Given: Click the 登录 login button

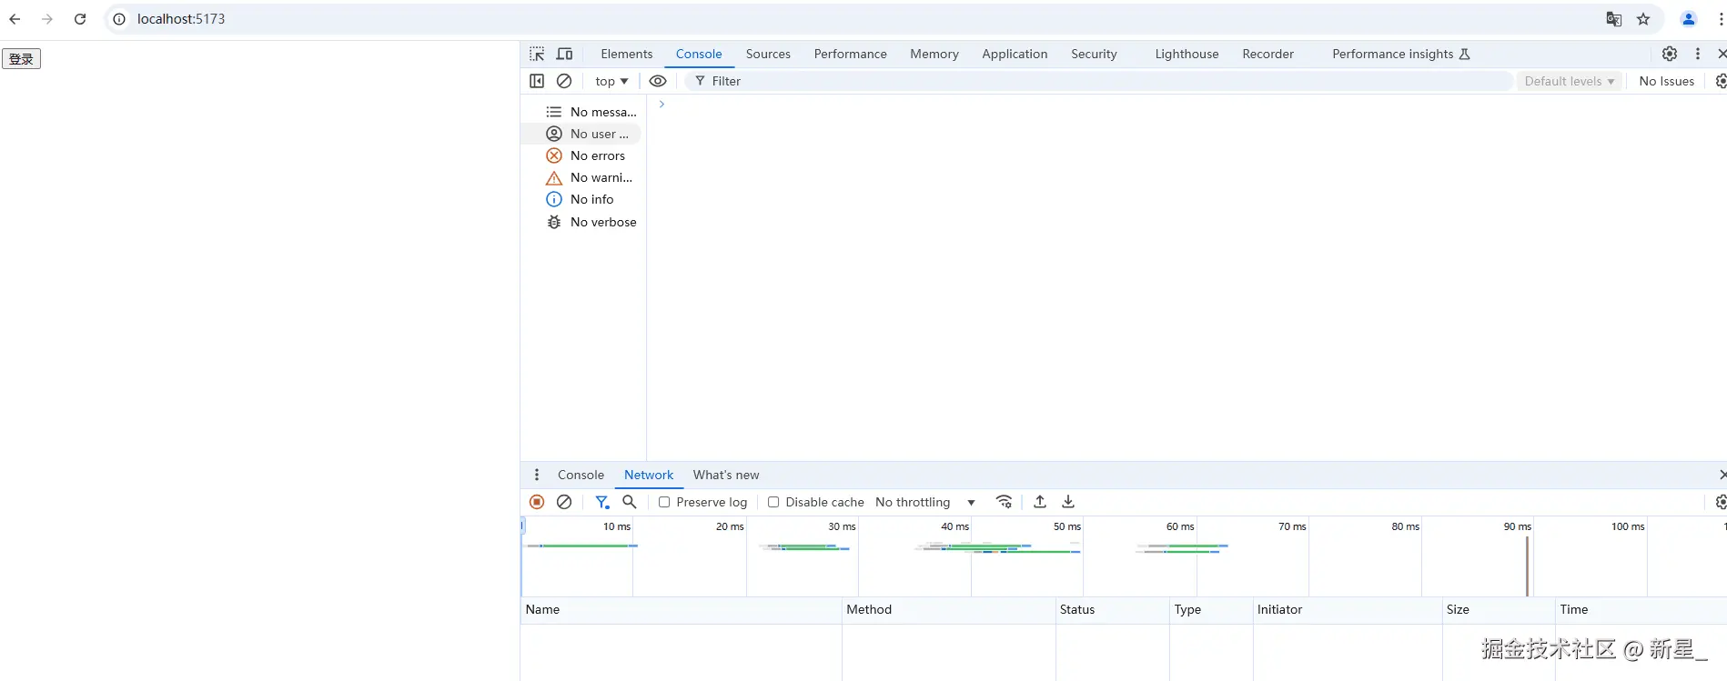Looking at the screenshot, I should coord(21,59).
